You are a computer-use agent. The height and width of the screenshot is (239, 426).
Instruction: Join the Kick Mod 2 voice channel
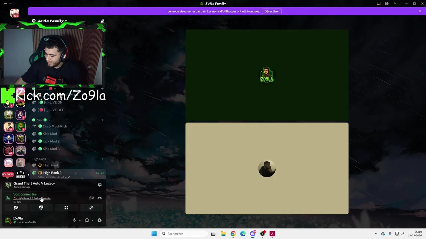click(67, 141)
